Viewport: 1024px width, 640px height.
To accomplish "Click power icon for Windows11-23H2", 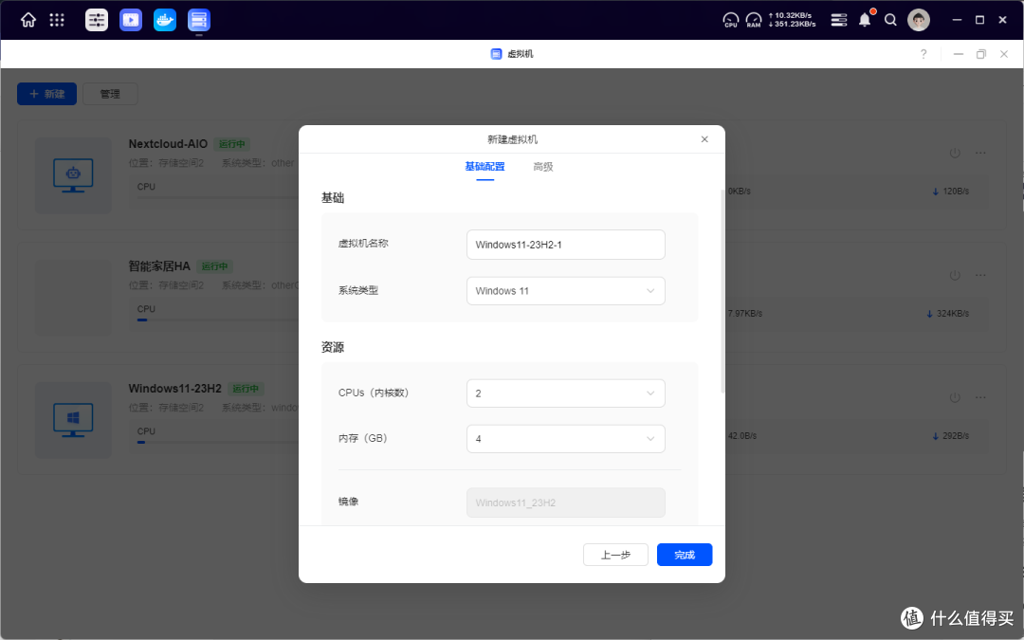I will coord(955,397).
